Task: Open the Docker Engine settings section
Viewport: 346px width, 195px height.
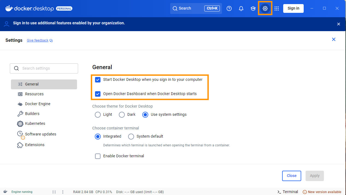Action: (x=44, y=104)
